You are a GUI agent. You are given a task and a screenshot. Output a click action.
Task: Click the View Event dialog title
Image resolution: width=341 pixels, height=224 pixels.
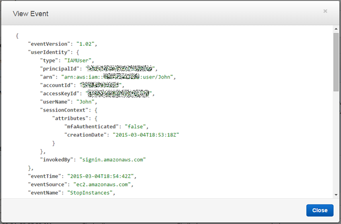30,14
